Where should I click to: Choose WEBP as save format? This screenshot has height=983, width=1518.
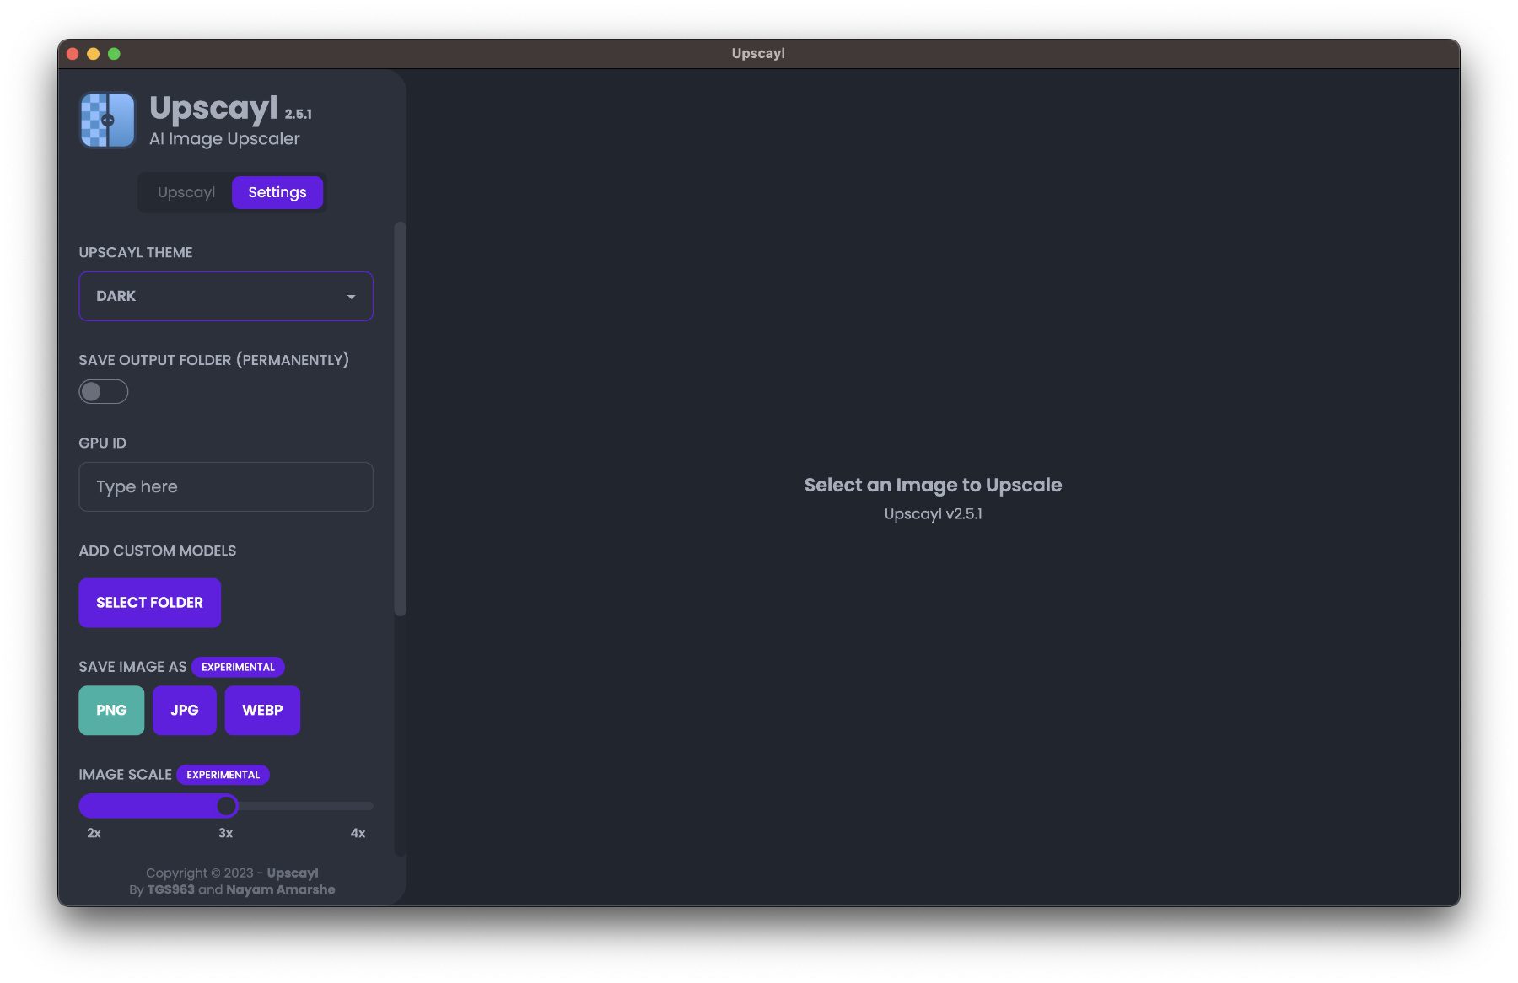coord(262,710)
